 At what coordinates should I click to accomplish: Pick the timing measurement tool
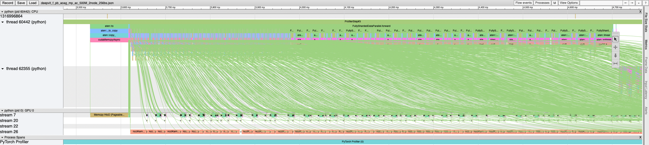coord(615,64)
